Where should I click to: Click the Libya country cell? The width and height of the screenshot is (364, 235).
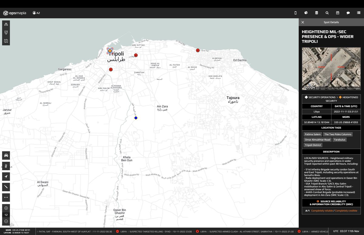click(x=317, y=111)
